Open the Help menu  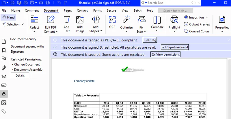(150, 10)
